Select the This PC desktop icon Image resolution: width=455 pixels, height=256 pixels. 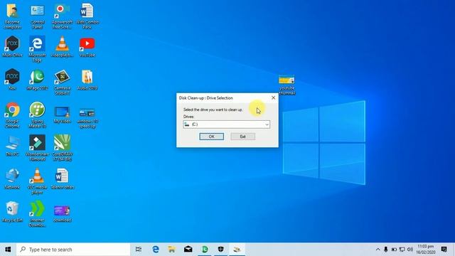click(x=12, y=146)
